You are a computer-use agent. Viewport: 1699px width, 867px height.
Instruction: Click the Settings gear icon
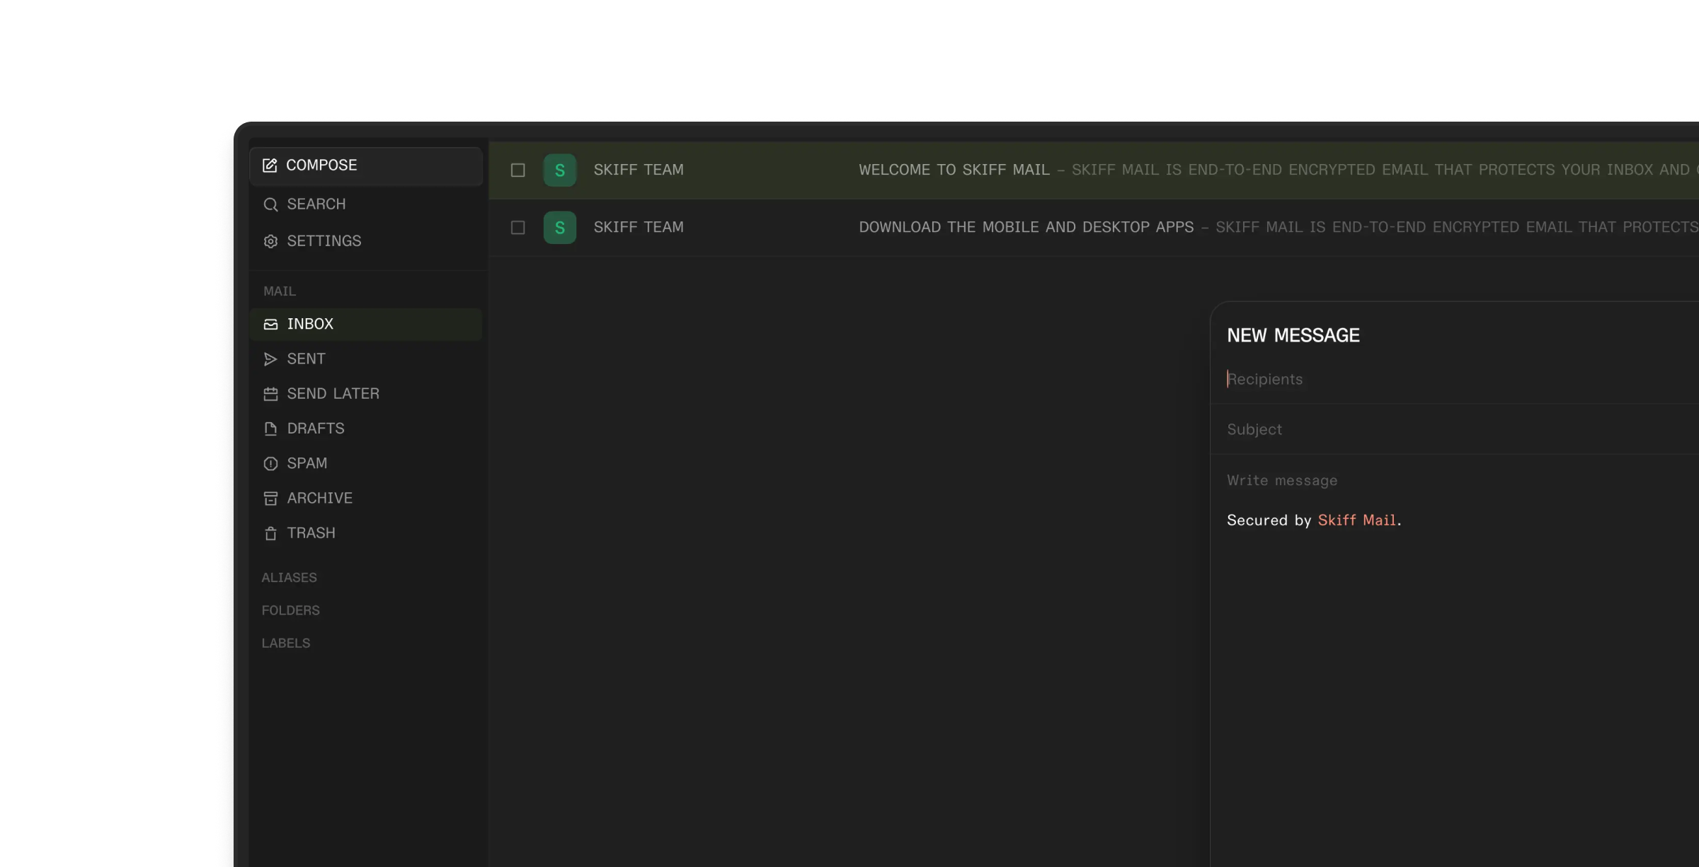pos(270,241)
